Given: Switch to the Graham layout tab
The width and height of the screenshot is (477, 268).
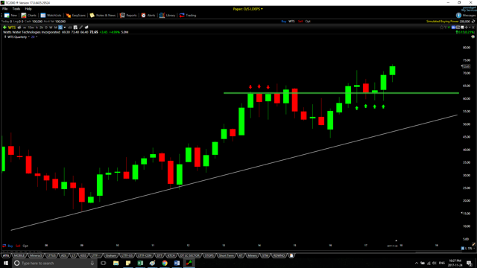Looking at the screenshot, I should 111,255.
